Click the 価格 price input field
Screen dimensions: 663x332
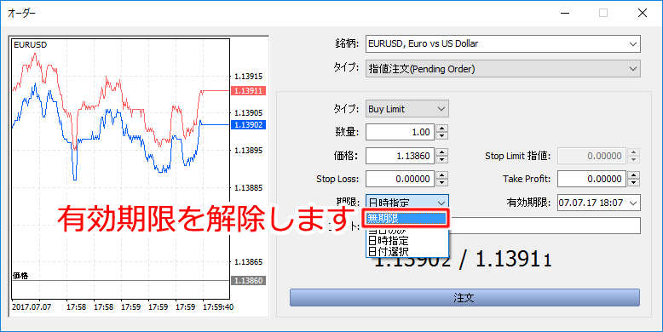click(x=401, y=156)
